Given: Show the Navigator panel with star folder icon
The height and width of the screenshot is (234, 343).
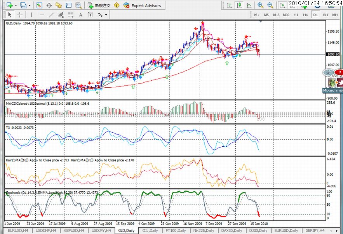Looking at the screenshot, I should click(59, 5).
